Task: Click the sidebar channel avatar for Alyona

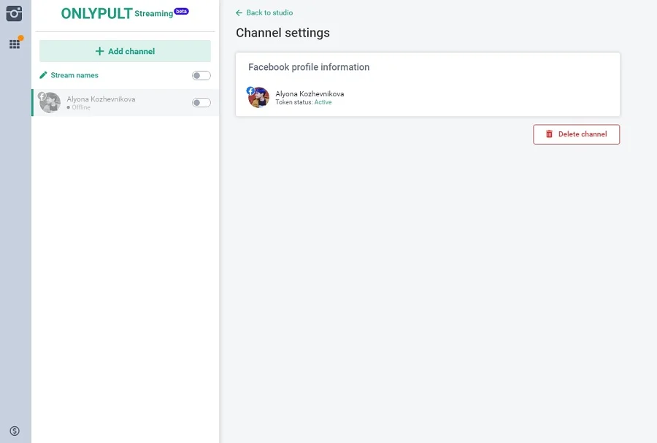Action: (x=50, y=103)
